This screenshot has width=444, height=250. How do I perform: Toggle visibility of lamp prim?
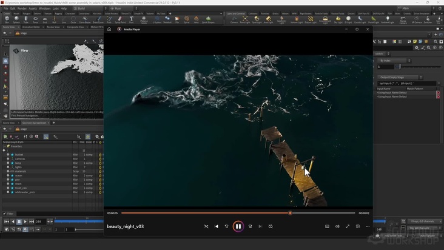(8, 163)
